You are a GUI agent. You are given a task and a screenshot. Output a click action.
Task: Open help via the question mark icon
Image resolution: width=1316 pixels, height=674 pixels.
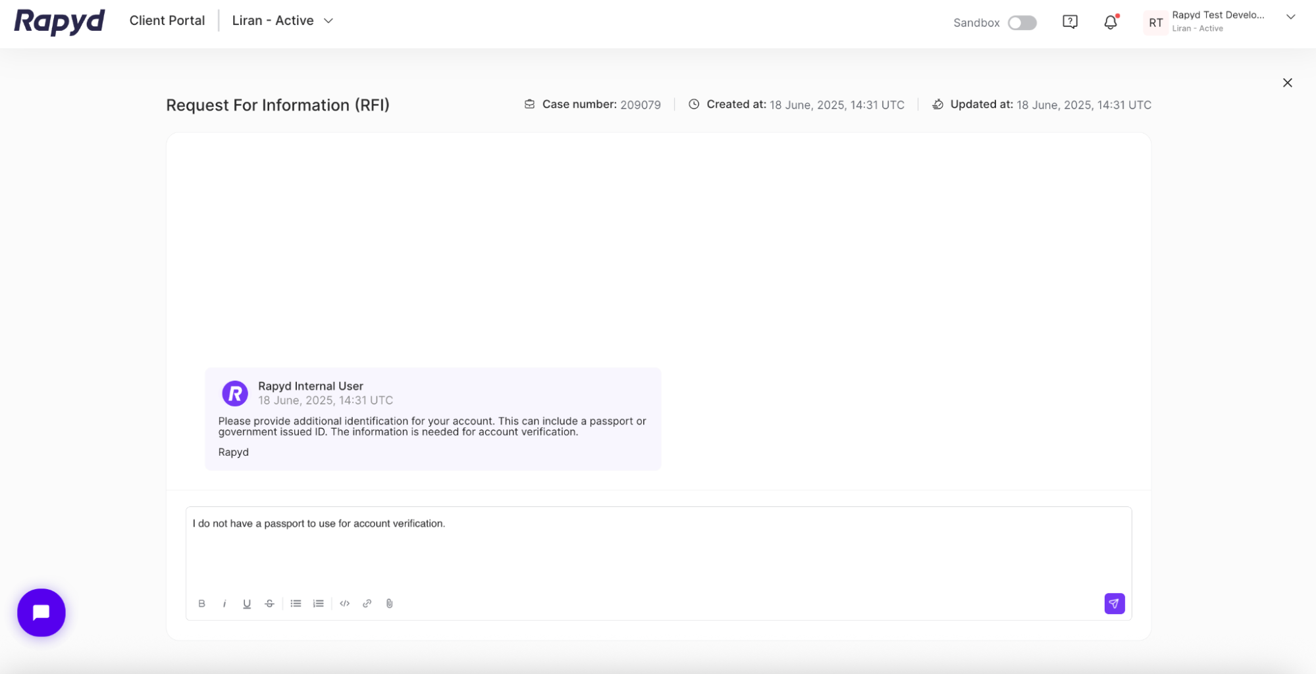pos(1070,22)
